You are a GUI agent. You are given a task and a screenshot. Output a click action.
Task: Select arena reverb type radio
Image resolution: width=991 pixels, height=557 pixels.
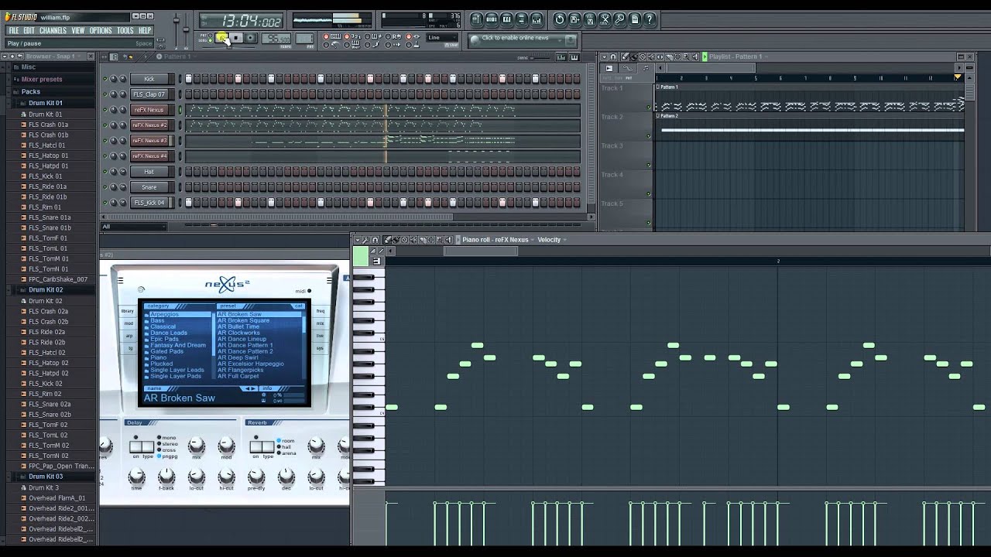pyautogui.click(x=280, y=453)
